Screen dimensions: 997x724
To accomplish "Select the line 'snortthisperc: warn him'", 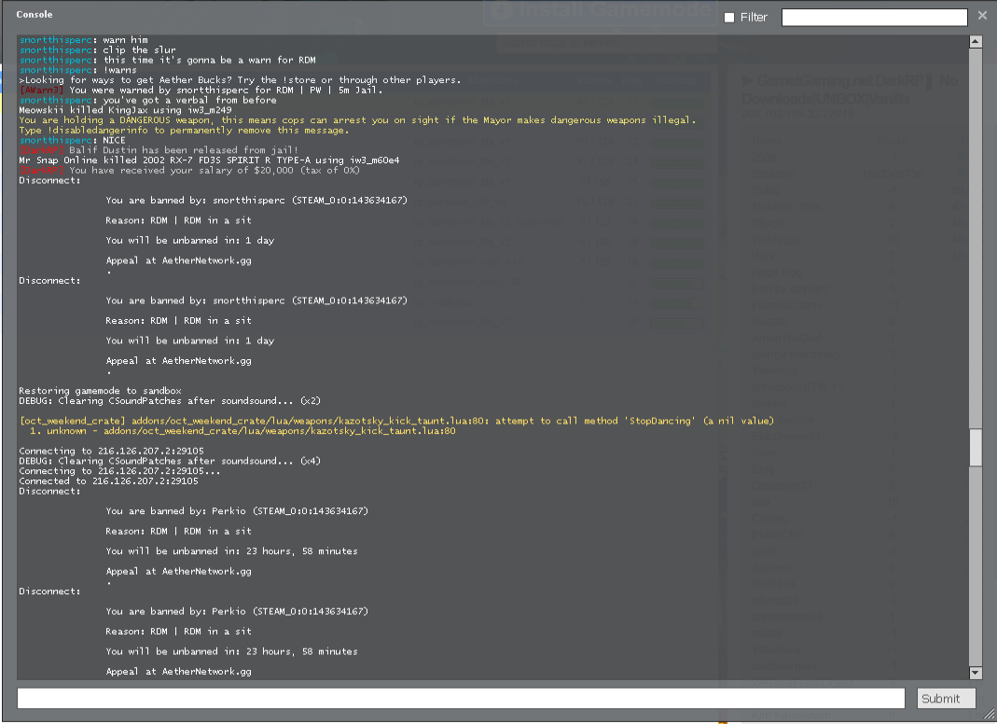I will (83, 39).
